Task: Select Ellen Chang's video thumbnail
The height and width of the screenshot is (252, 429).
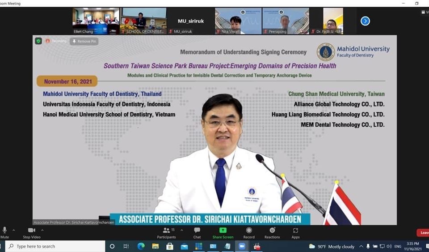Action: click(96, 21)
